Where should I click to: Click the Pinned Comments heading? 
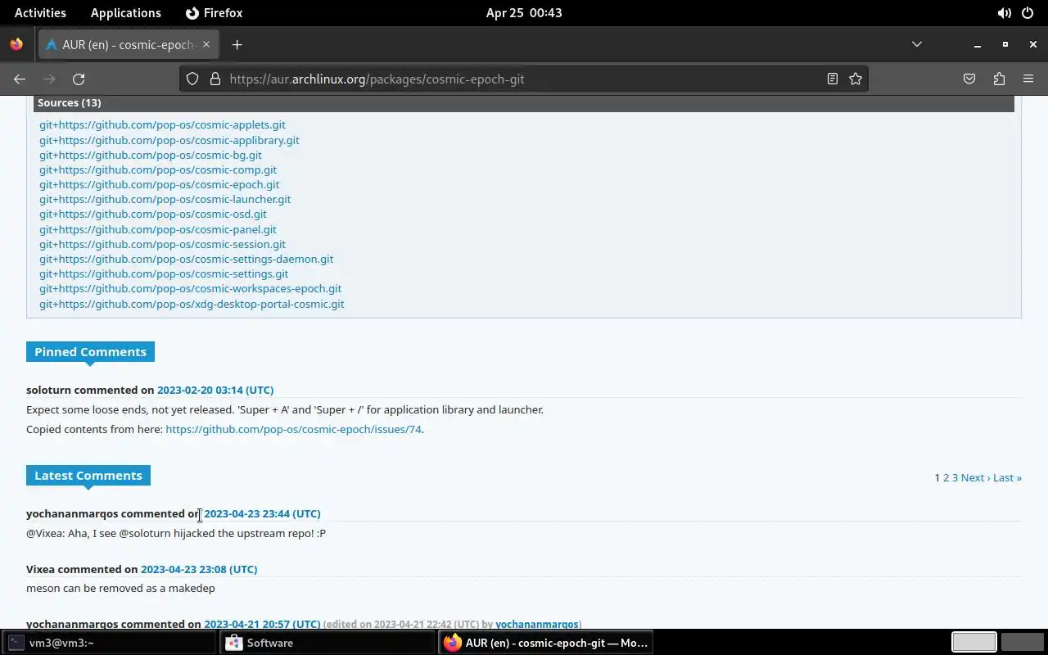[x=90, y=351]
